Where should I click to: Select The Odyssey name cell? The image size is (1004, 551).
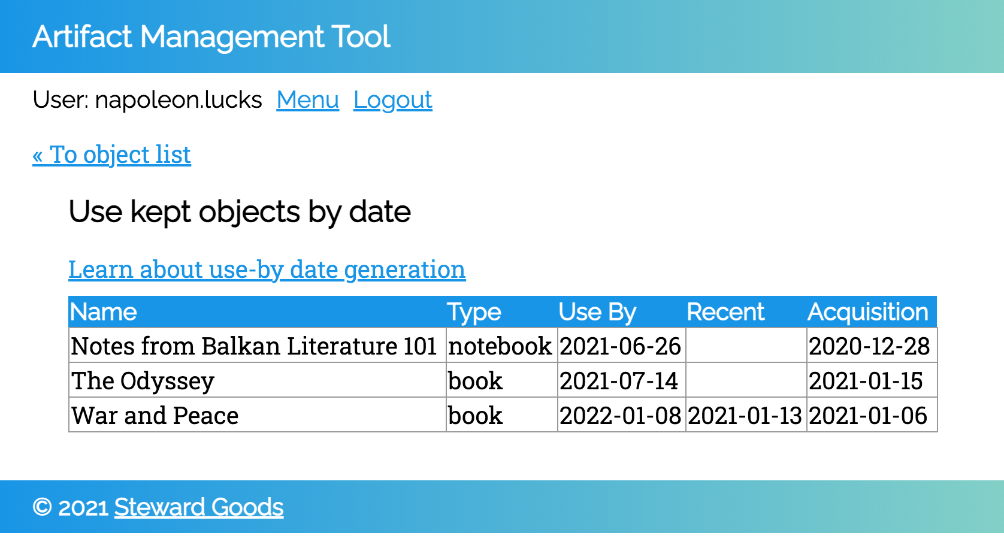coord(143,381)
